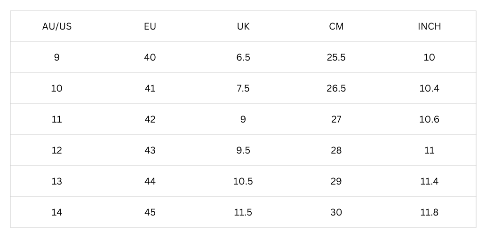Select EU size 40 cell
The image size is (486, 239).
click(150, 57)
